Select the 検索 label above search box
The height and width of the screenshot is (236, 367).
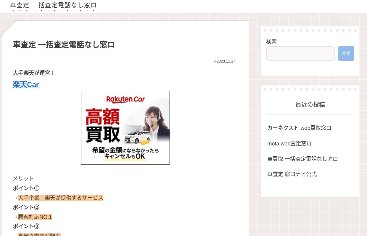[271, 42]
